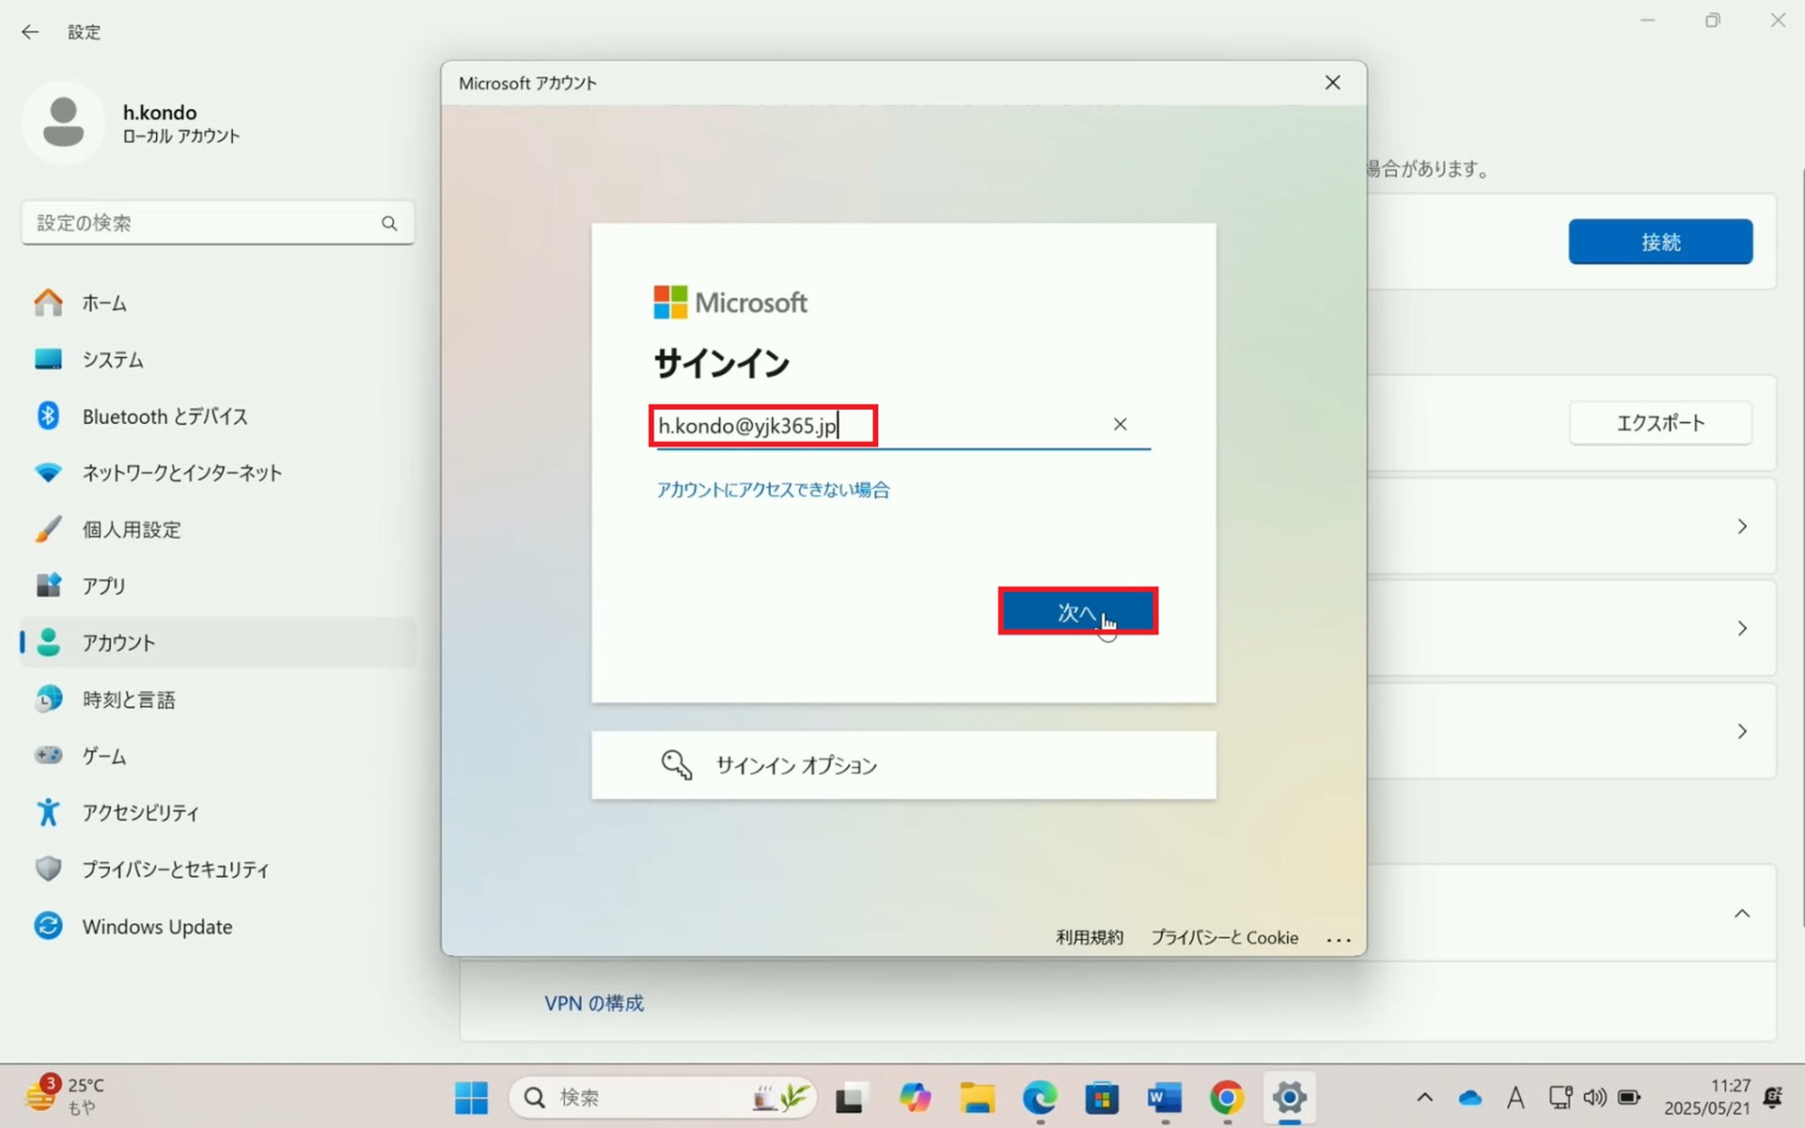Open volume tray icon

click(1594, 1097)
